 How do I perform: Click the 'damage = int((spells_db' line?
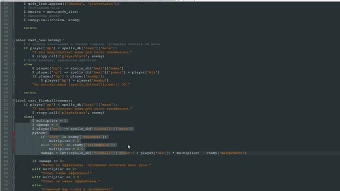click(x=143, y=153)
